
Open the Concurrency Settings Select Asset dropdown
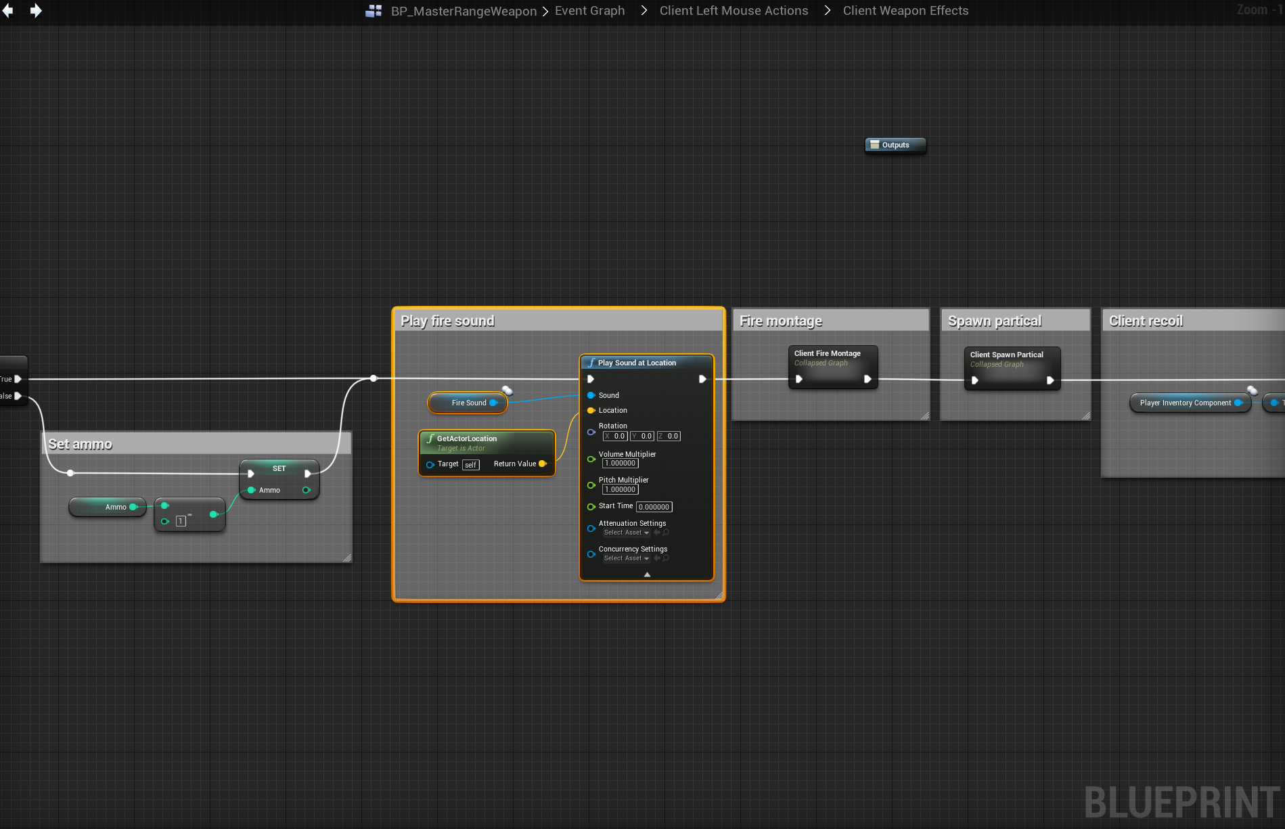(626, 558)
